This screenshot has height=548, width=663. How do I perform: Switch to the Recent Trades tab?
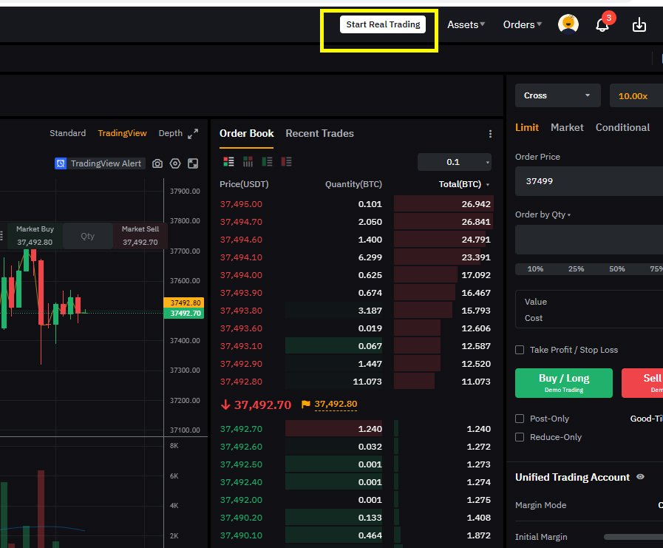[319, 133]
